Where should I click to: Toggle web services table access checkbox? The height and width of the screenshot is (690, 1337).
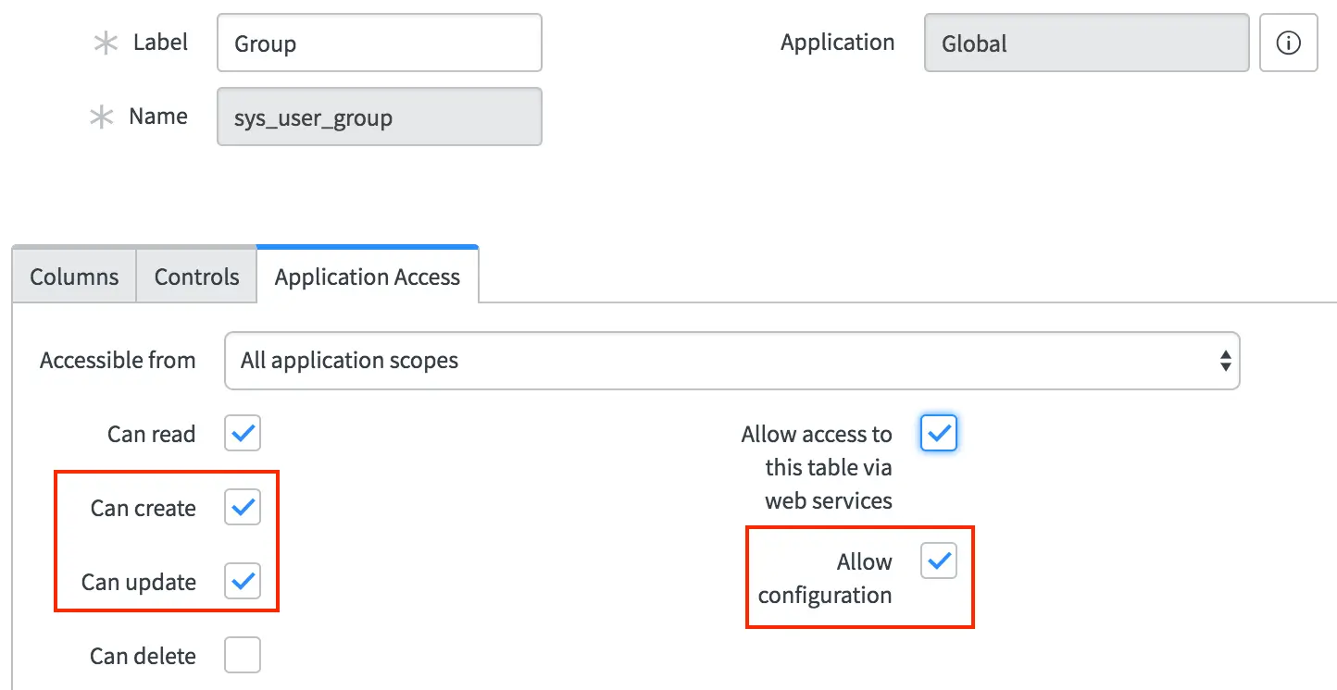(x=939, y=433)
